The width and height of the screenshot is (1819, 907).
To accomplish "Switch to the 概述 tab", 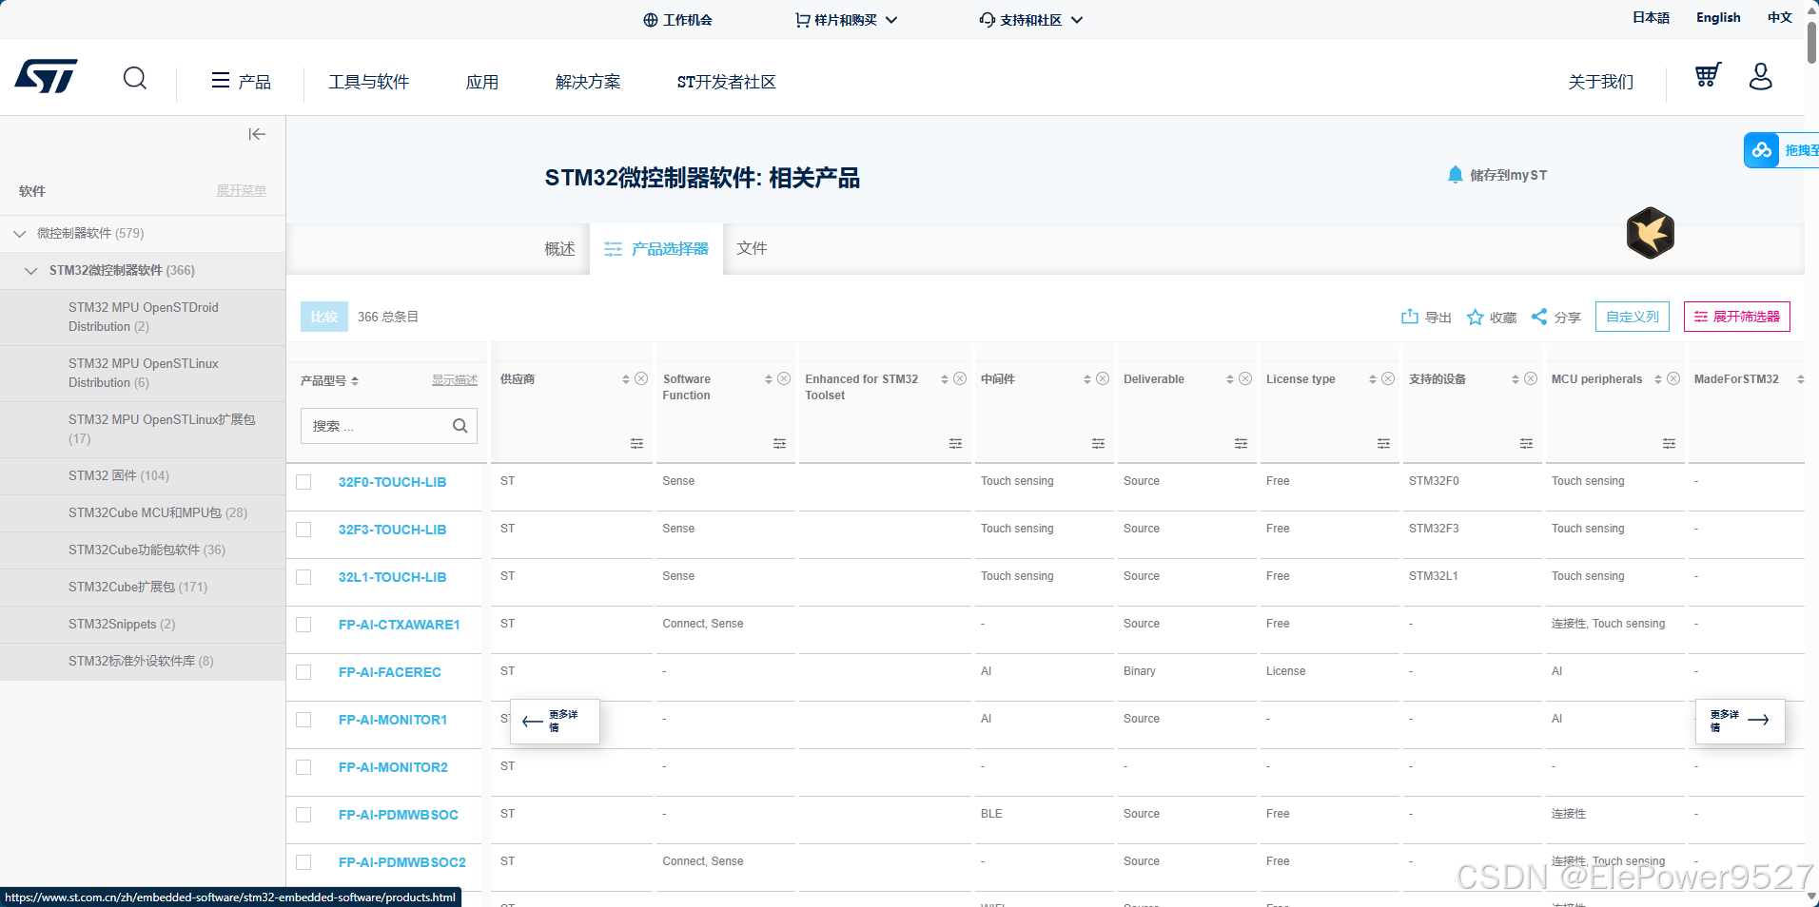I will pos(559,249).
